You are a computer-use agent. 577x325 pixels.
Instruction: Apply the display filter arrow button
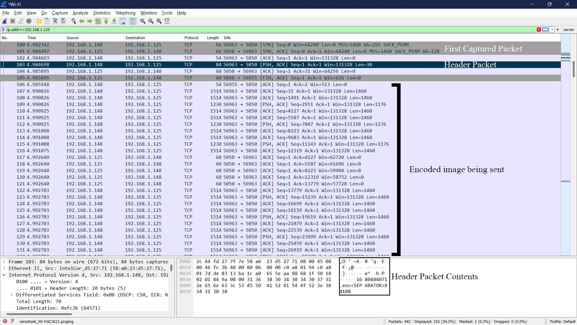tap(546, 29)
